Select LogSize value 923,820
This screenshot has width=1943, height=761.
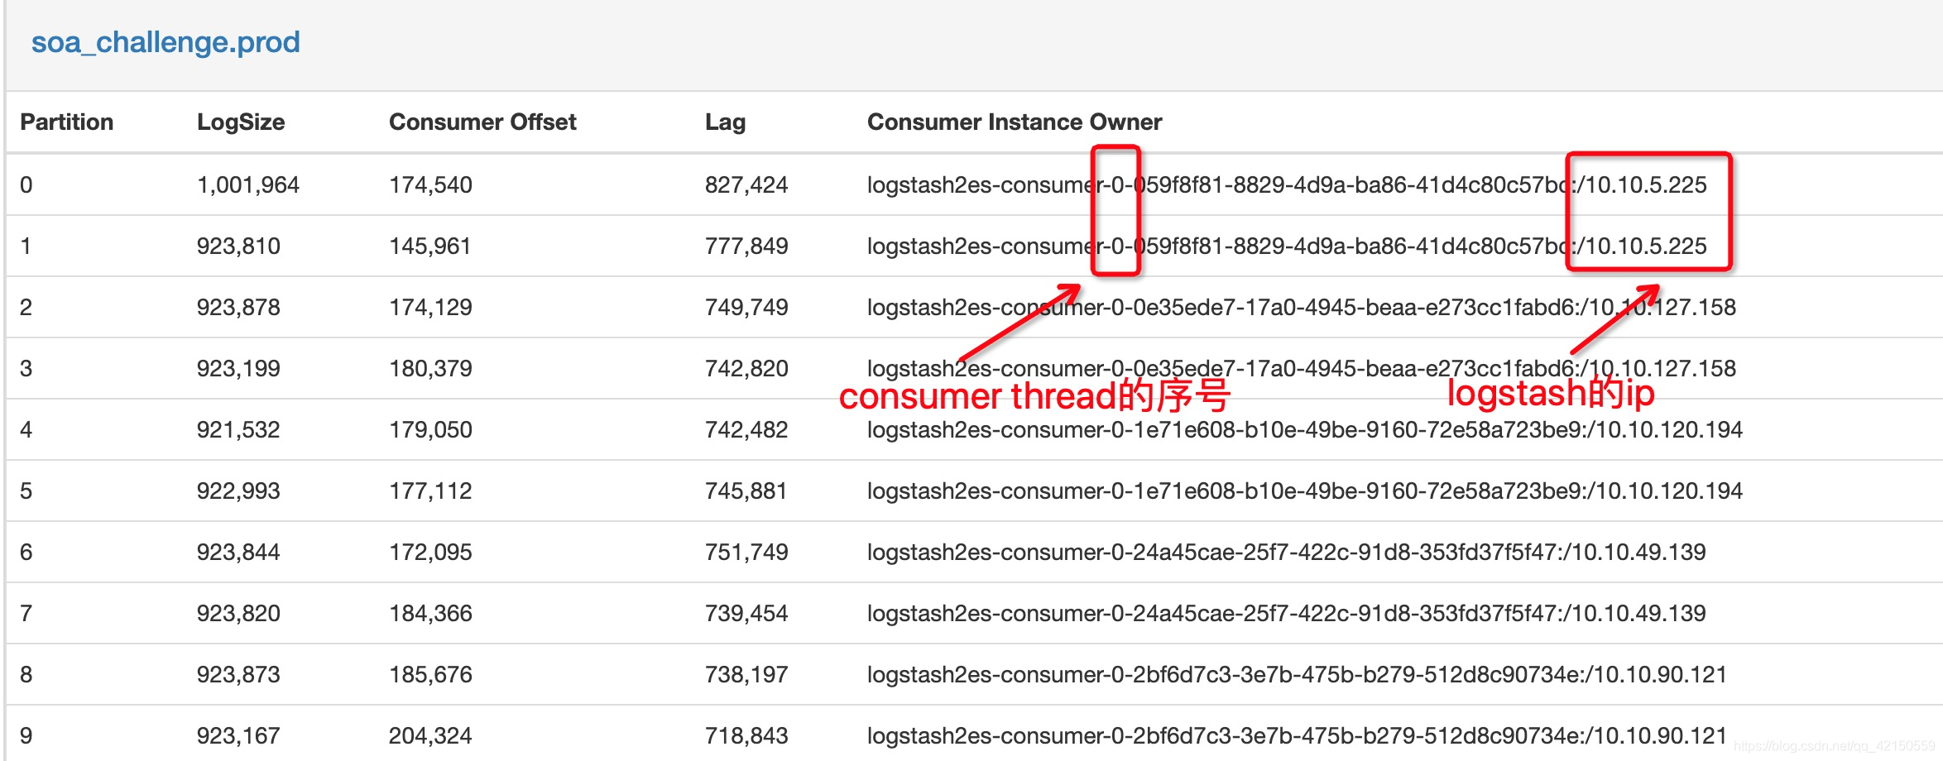coord(238,613)
